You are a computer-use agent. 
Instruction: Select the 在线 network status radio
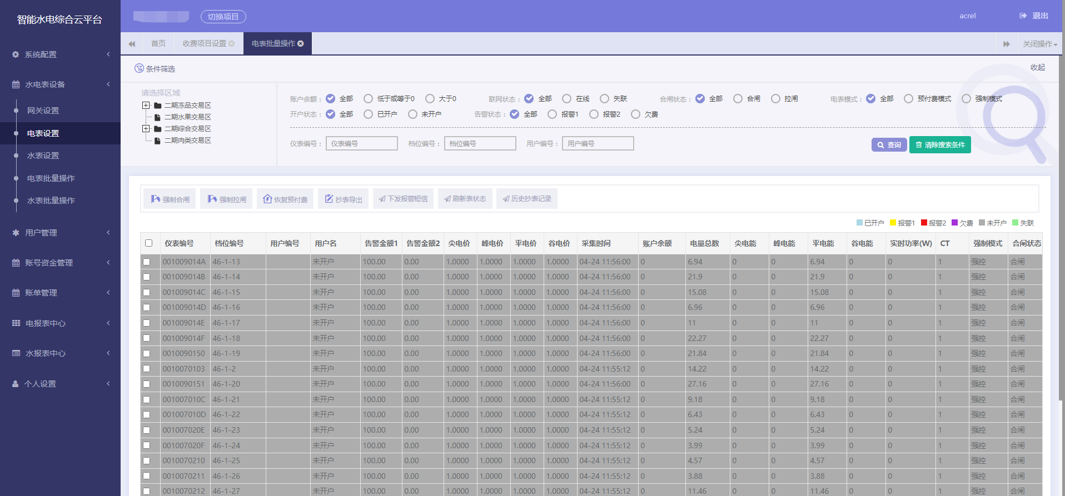pyautogui.click(x=566, y=98)
